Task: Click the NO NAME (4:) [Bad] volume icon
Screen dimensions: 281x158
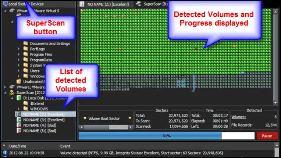Action: pyautogui.click(x=19, y=125)
